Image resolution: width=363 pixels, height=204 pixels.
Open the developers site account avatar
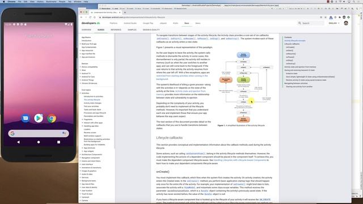346,23
